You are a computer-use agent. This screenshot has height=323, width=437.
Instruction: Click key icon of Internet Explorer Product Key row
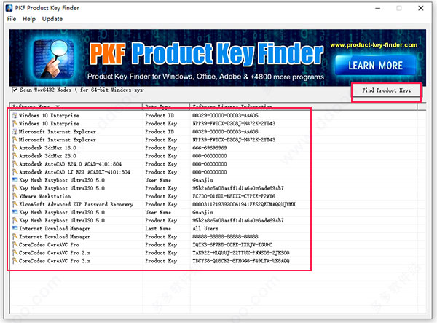[x=15, y=139]
